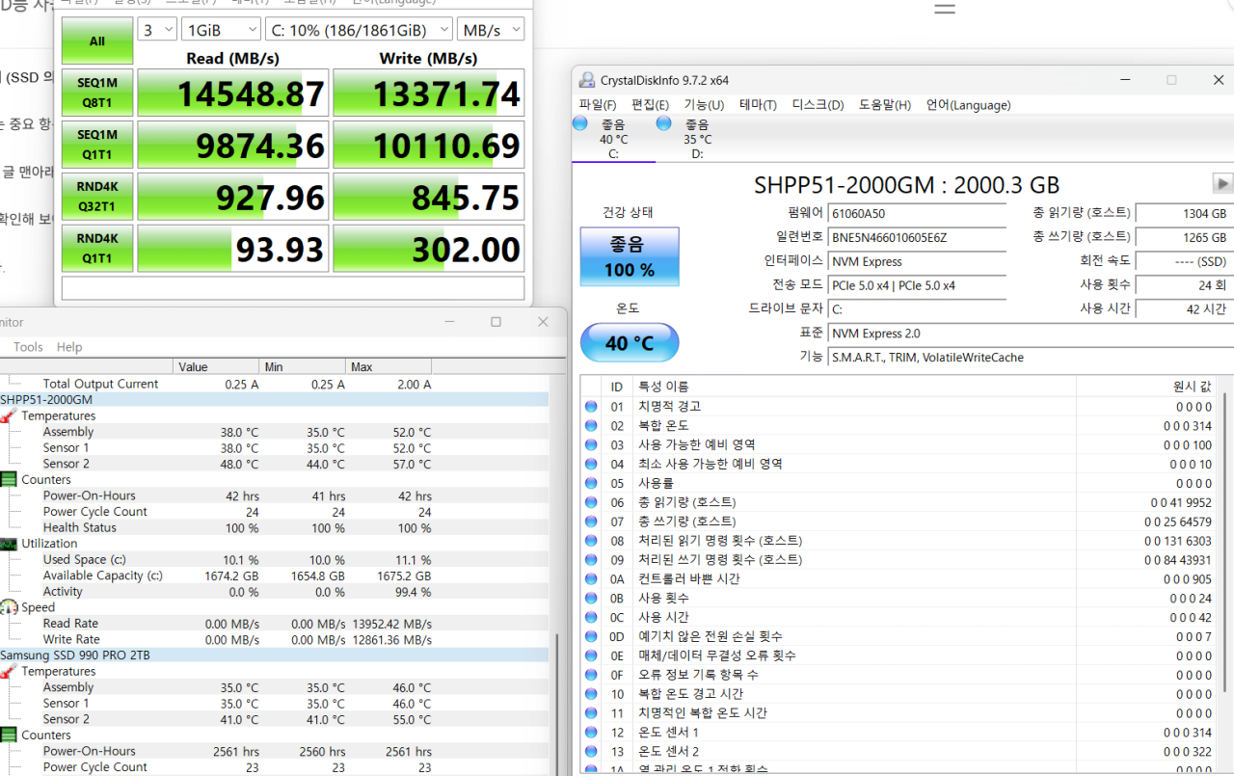
Task: Select the Samsung SSD 990 PRO 2TB row
Action: click(274, 656)
